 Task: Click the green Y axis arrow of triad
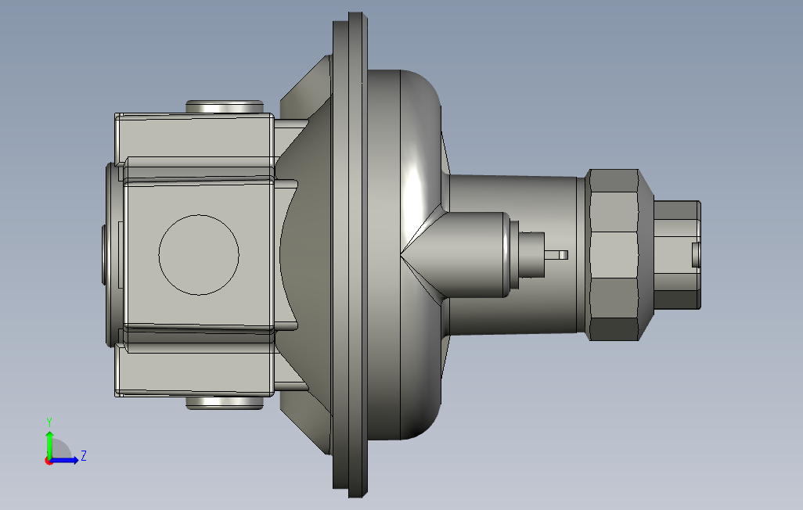point(49,444)
